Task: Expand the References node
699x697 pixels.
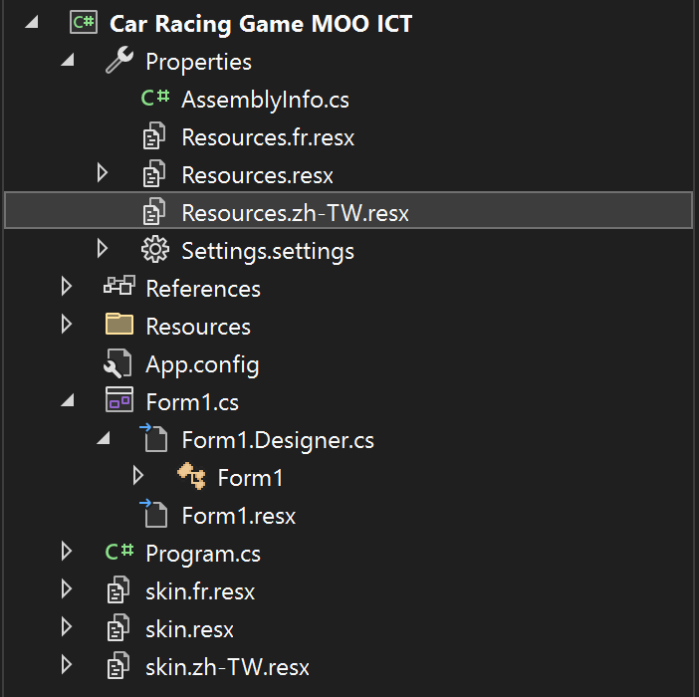Action: pyautogui.click(x=67, y=288)
